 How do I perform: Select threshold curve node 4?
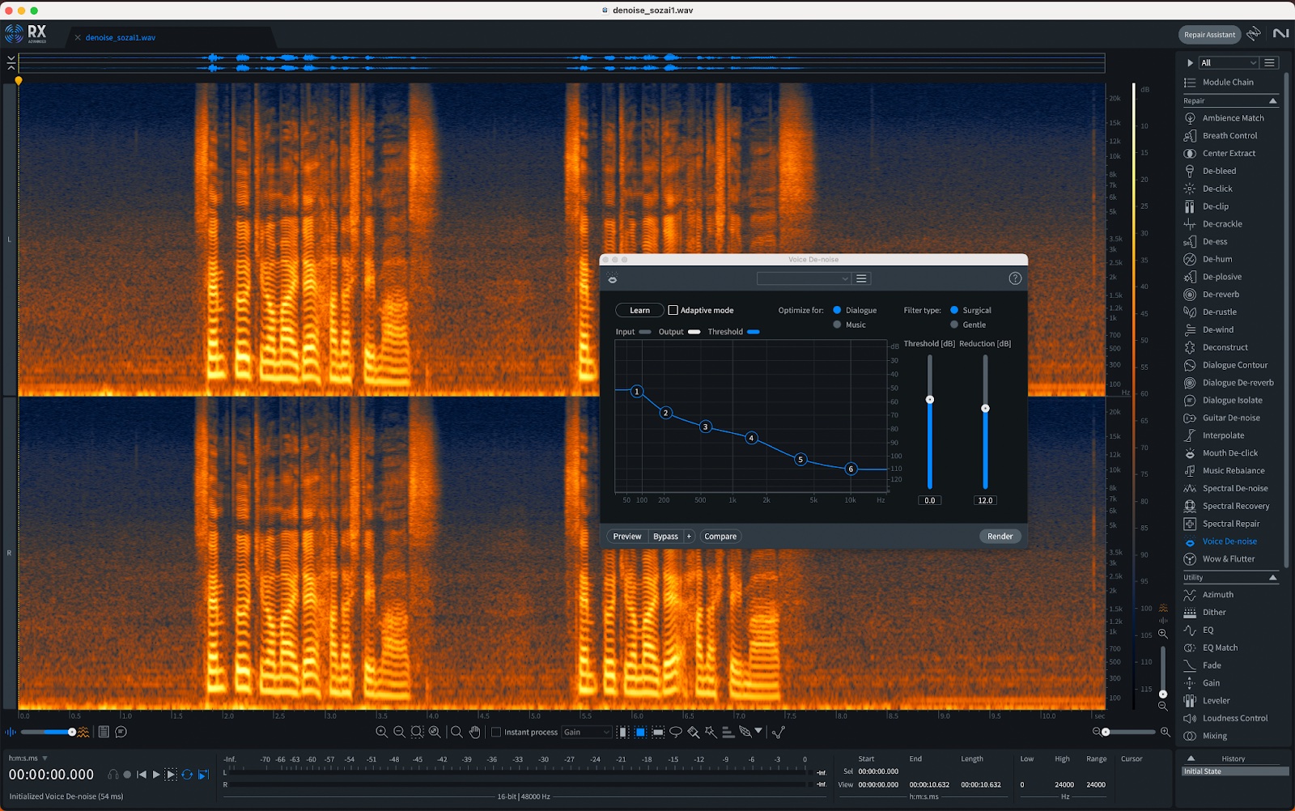[751, 439]
